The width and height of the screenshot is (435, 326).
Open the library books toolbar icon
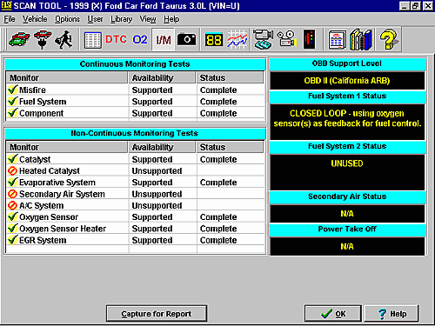click(x=361, y=40)
